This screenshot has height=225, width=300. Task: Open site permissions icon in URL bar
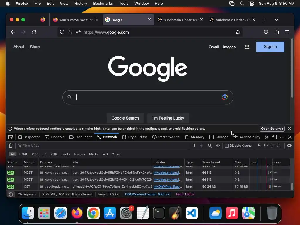point(79,32)
